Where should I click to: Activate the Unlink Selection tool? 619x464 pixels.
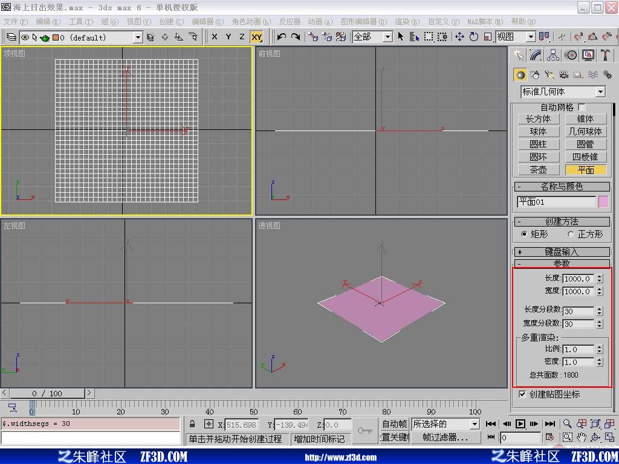click(x=327, y=37)
